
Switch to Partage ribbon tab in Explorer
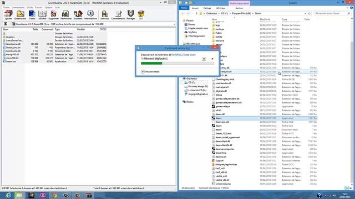207,8
